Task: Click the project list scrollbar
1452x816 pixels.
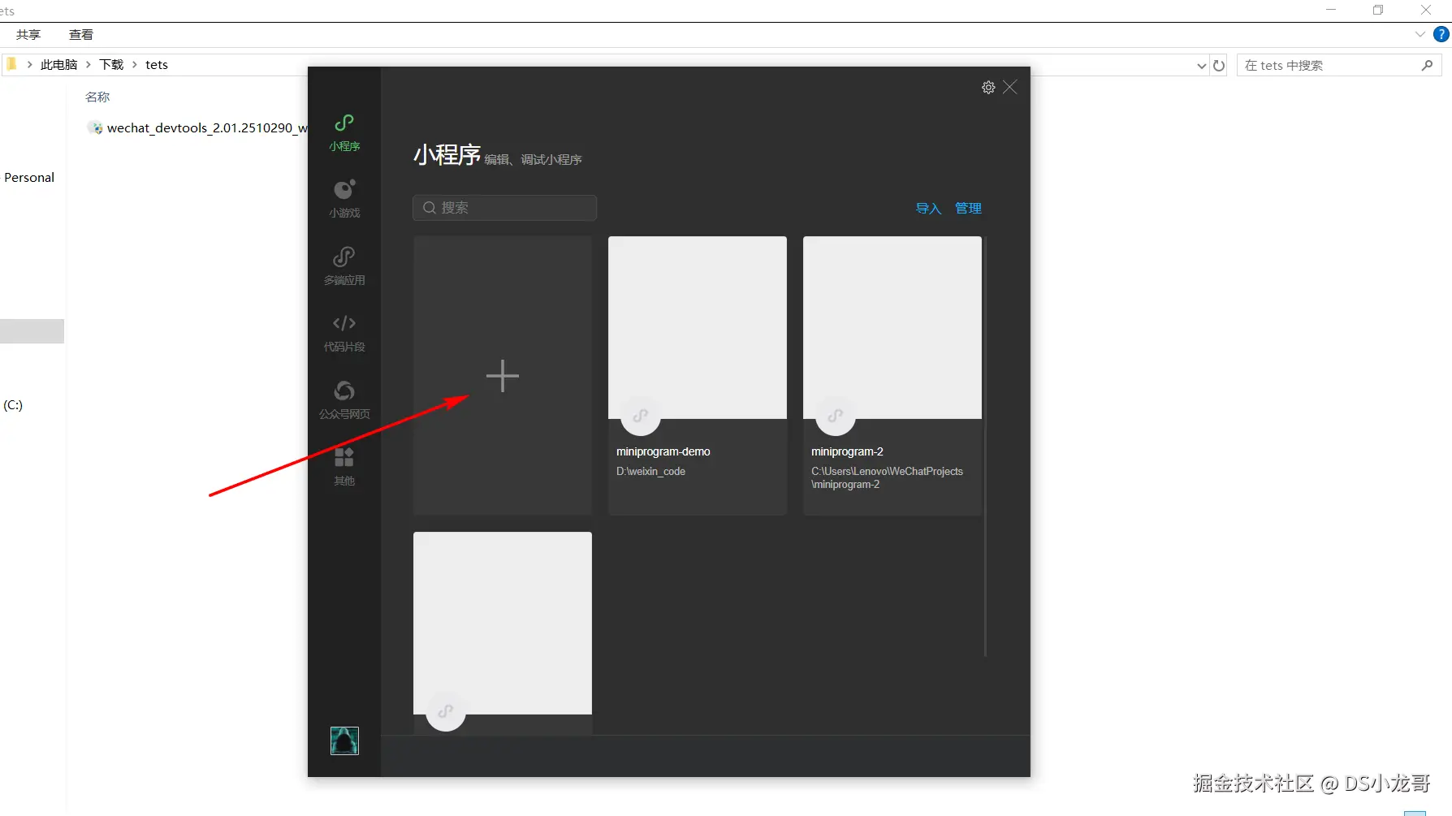Action: click(985, 447)
